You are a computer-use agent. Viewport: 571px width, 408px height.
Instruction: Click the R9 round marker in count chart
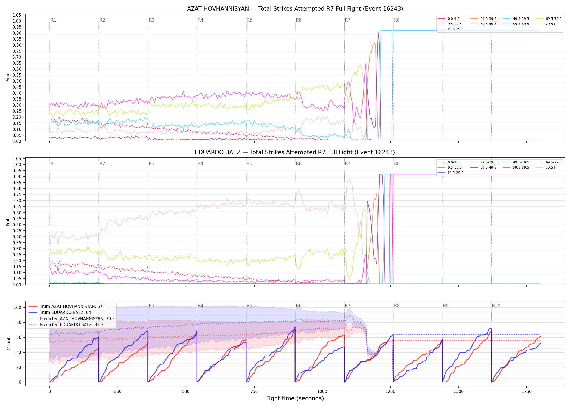point(446,306)
